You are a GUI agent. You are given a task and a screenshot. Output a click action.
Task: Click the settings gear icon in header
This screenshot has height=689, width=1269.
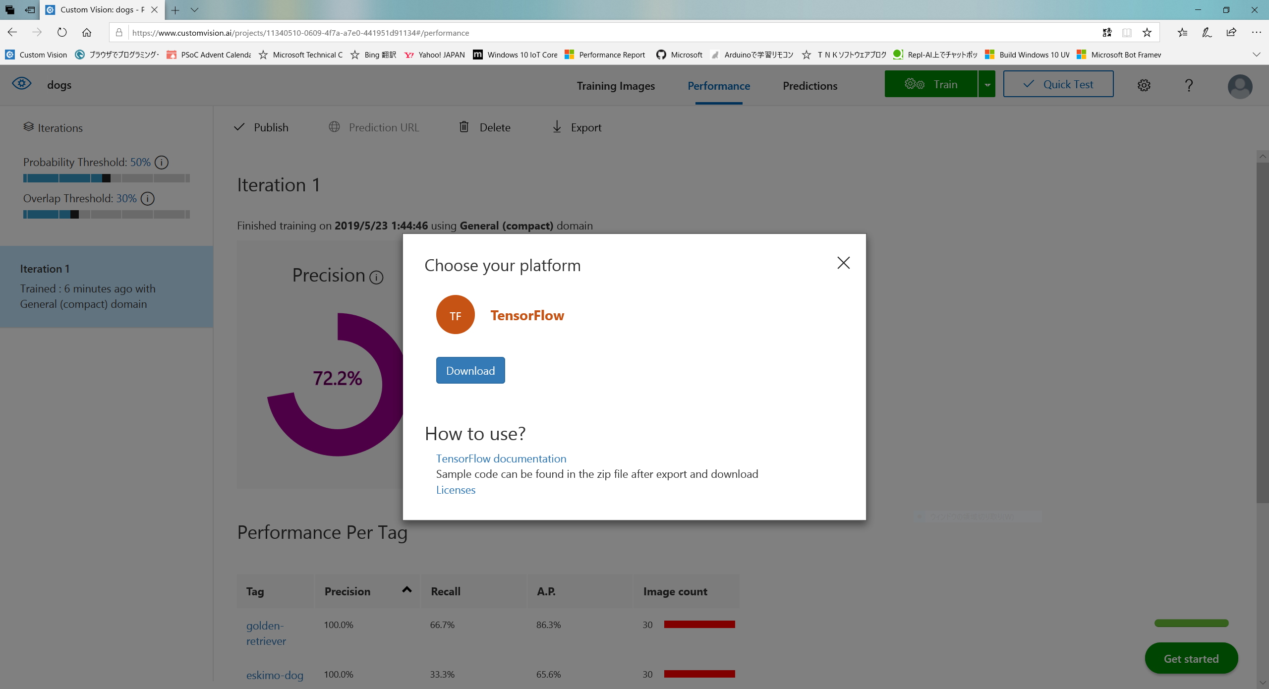point(1144,85)
